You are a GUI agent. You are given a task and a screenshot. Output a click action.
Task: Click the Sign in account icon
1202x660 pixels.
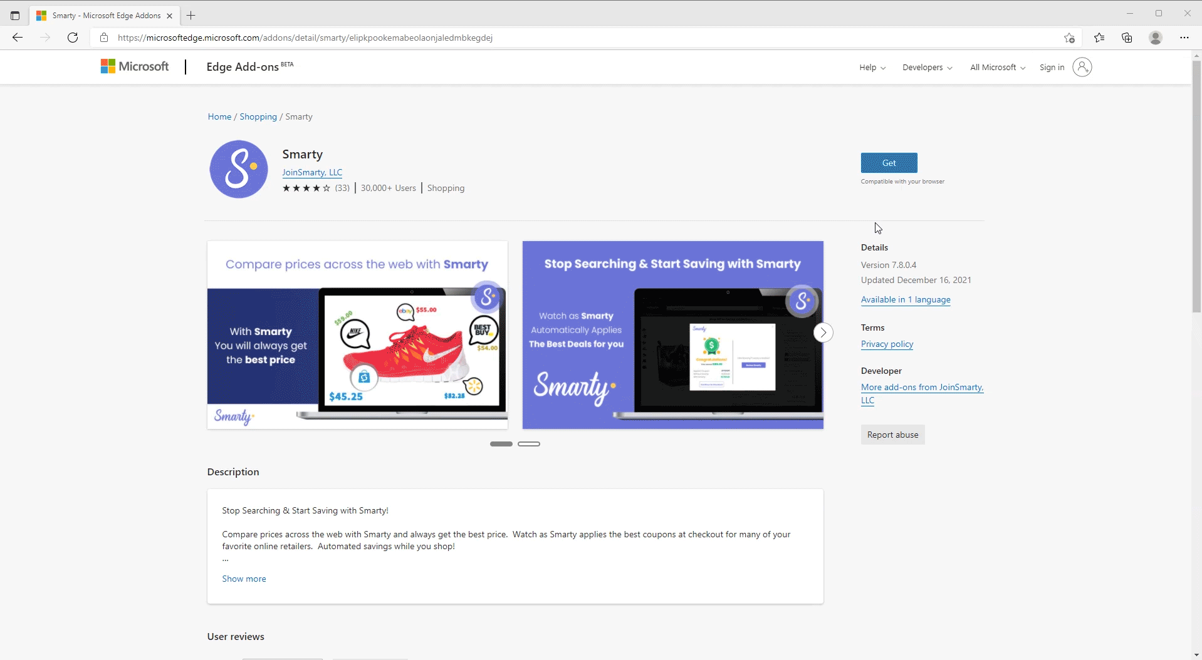[1082, 67]
